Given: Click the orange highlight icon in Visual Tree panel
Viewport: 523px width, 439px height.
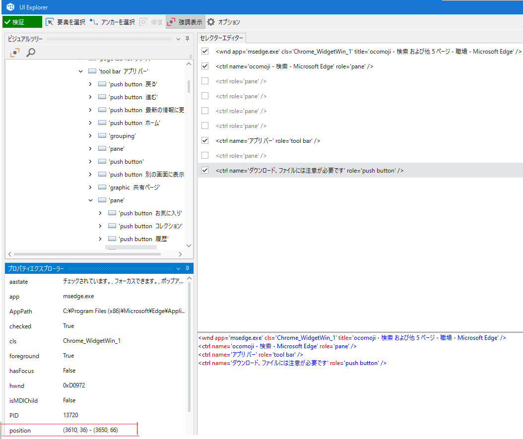Looking at the screenshot, I should pyautogui.click(x=15, y=53).
